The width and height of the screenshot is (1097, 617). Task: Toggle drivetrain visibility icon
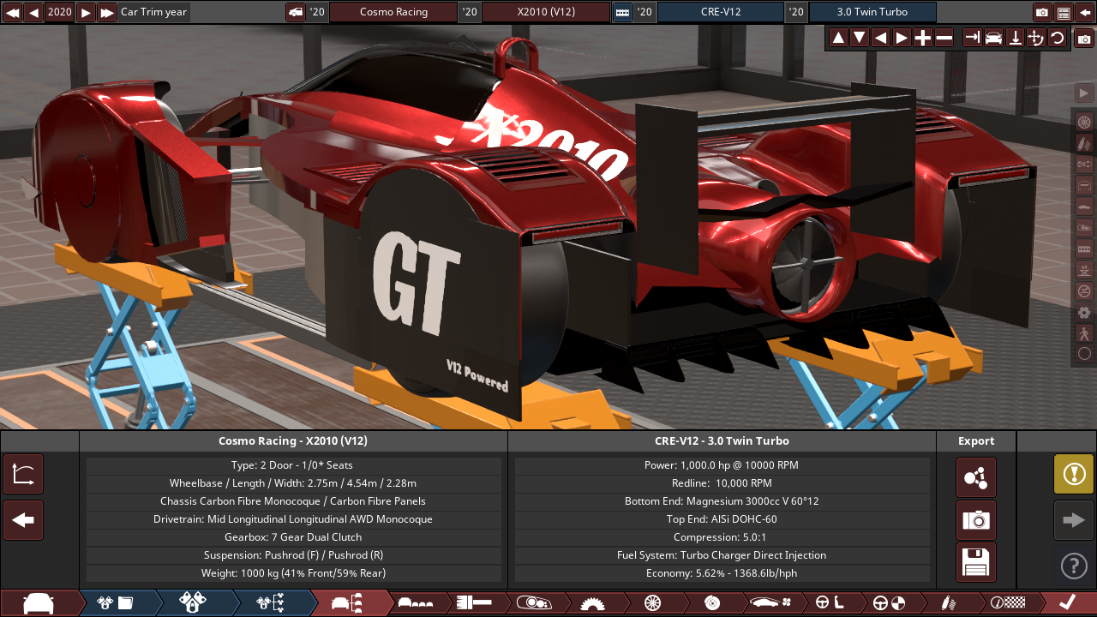[x=1084, y=164]
